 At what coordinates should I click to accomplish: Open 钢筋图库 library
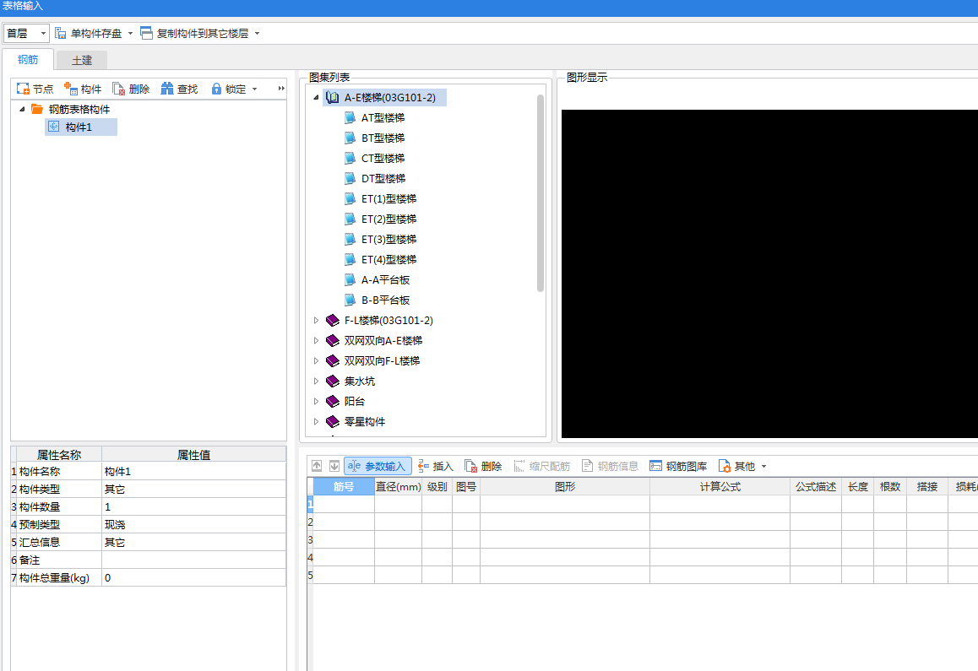coord(679,466)
